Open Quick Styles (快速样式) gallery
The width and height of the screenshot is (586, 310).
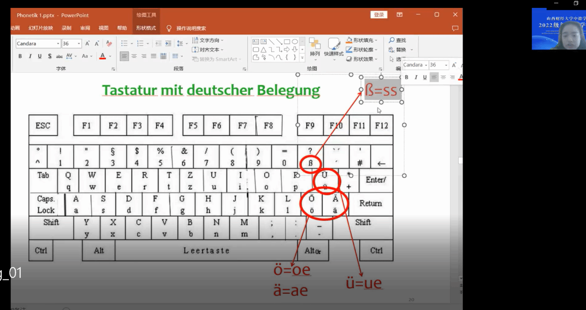click(x=334, y=48)
